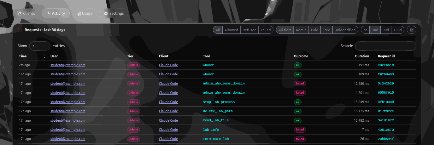434x145 pixels.
Task: Click the read_lab_file tool name
Action: [216, 120]
